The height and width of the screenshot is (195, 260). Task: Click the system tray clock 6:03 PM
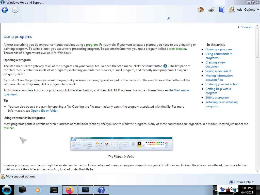[x=247, y=188]
